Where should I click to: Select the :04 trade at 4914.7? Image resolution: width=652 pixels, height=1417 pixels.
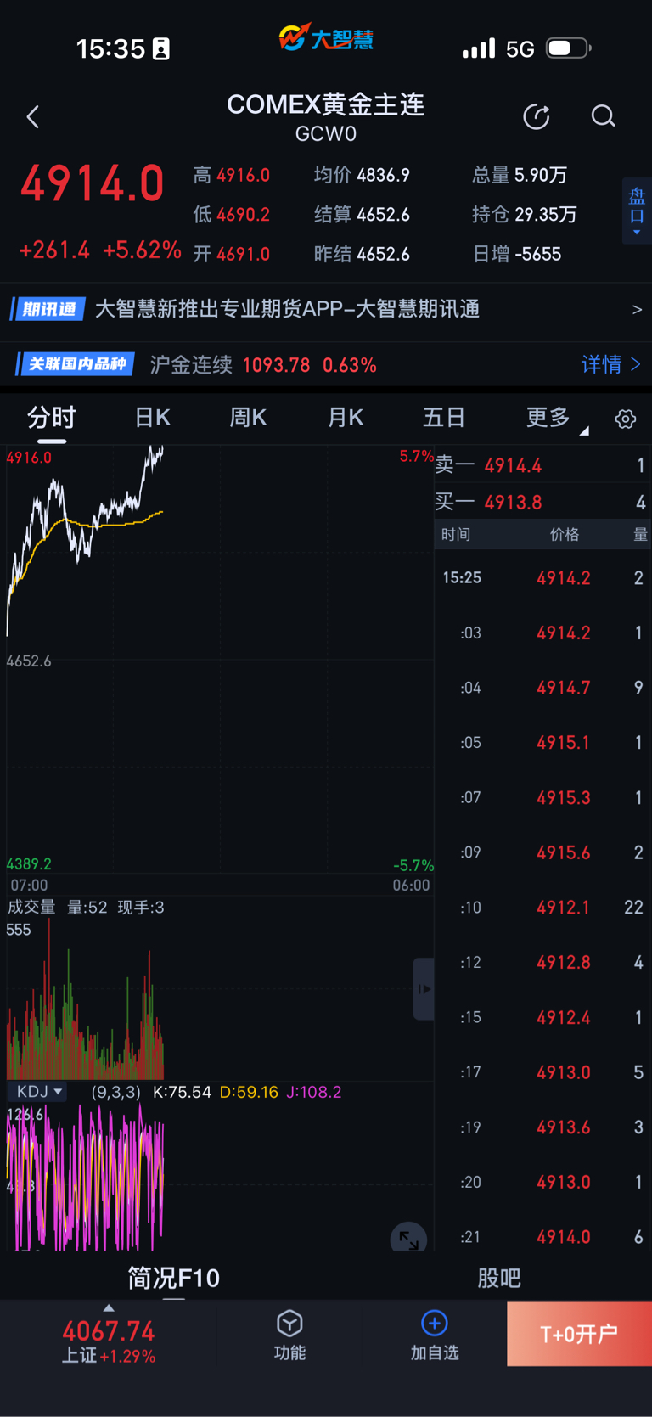tap(542, 688)
